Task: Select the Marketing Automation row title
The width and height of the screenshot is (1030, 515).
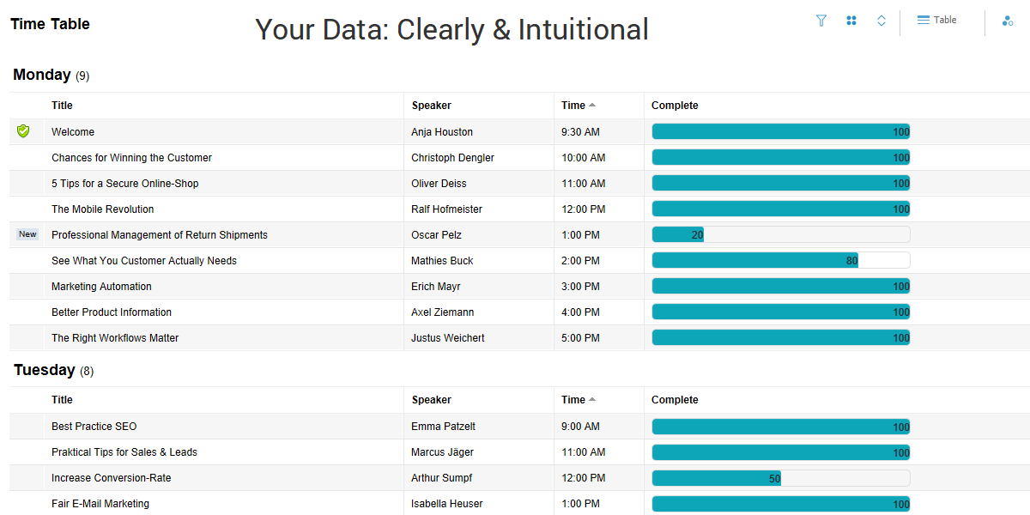Action: [101, 287]
